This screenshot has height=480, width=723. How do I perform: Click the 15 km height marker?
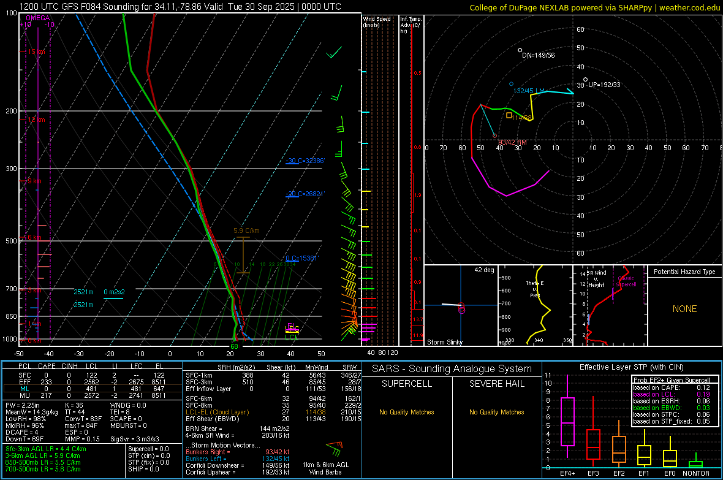click(x=36, y=51)
